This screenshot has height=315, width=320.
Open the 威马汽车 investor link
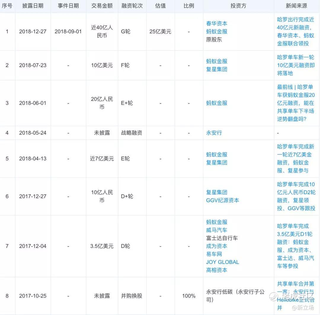pos(217,230)
